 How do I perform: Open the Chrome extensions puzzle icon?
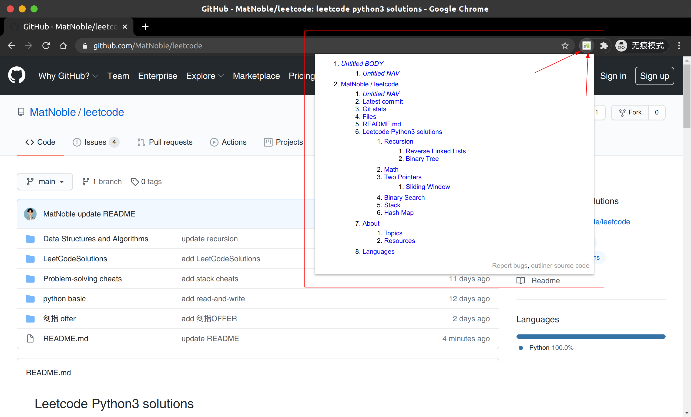coord(603,46)
